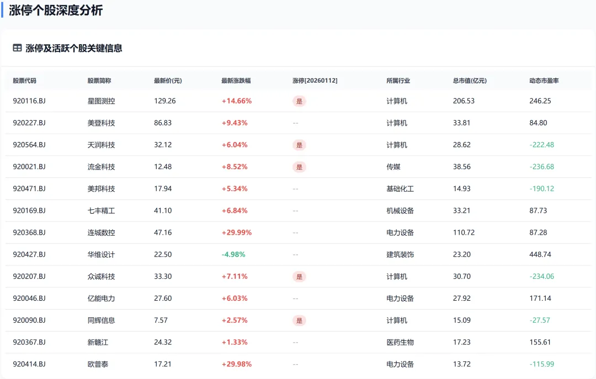Click the 是 badge for 流金科技
596x379 pixels.
[x=299, y=167]
